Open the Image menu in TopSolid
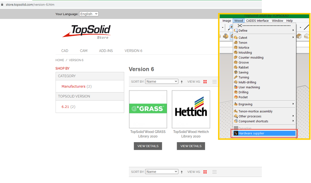Image resolution: width=311 pixels, height=183 pixels. pyautogui.click(x=227, y=21)
